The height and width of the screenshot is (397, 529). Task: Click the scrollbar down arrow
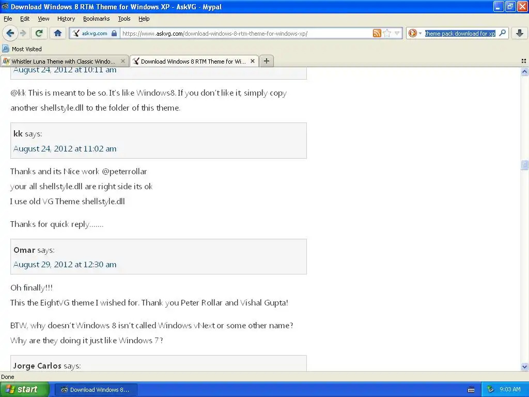524,367
